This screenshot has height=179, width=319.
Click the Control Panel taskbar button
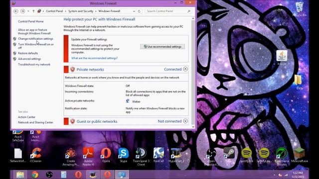pos(122,175)
